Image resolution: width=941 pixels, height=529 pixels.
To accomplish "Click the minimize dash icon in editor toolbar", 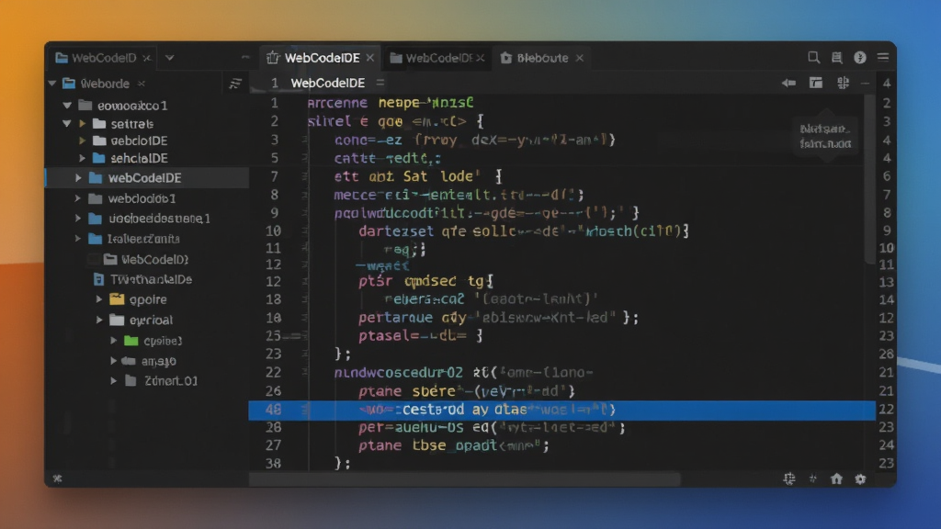I will pyautogui.click(x=865, y=84).
